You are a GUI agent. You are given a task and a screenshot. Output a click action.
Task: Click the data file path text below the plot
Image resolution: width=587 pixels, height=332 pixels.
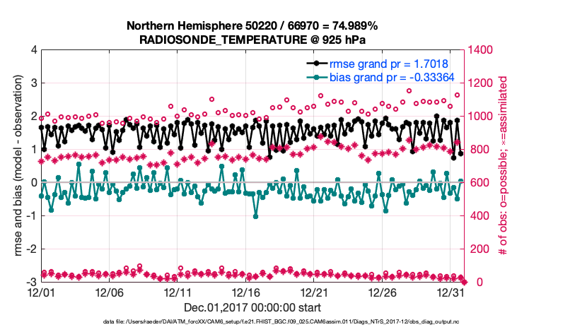[x=252, y=322]
